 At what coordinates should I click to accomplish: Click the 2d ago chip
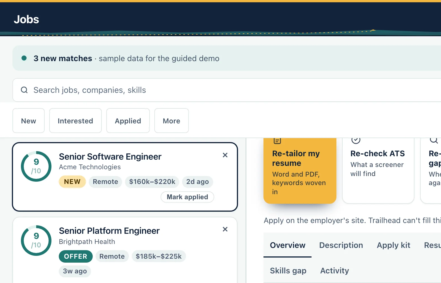(x=198, y=182)
